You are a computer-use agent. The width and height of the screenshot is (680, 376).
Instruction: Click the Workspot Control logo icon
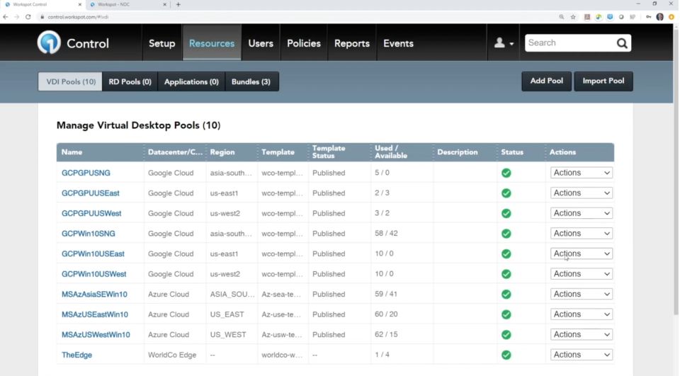(x=49, y=43)
